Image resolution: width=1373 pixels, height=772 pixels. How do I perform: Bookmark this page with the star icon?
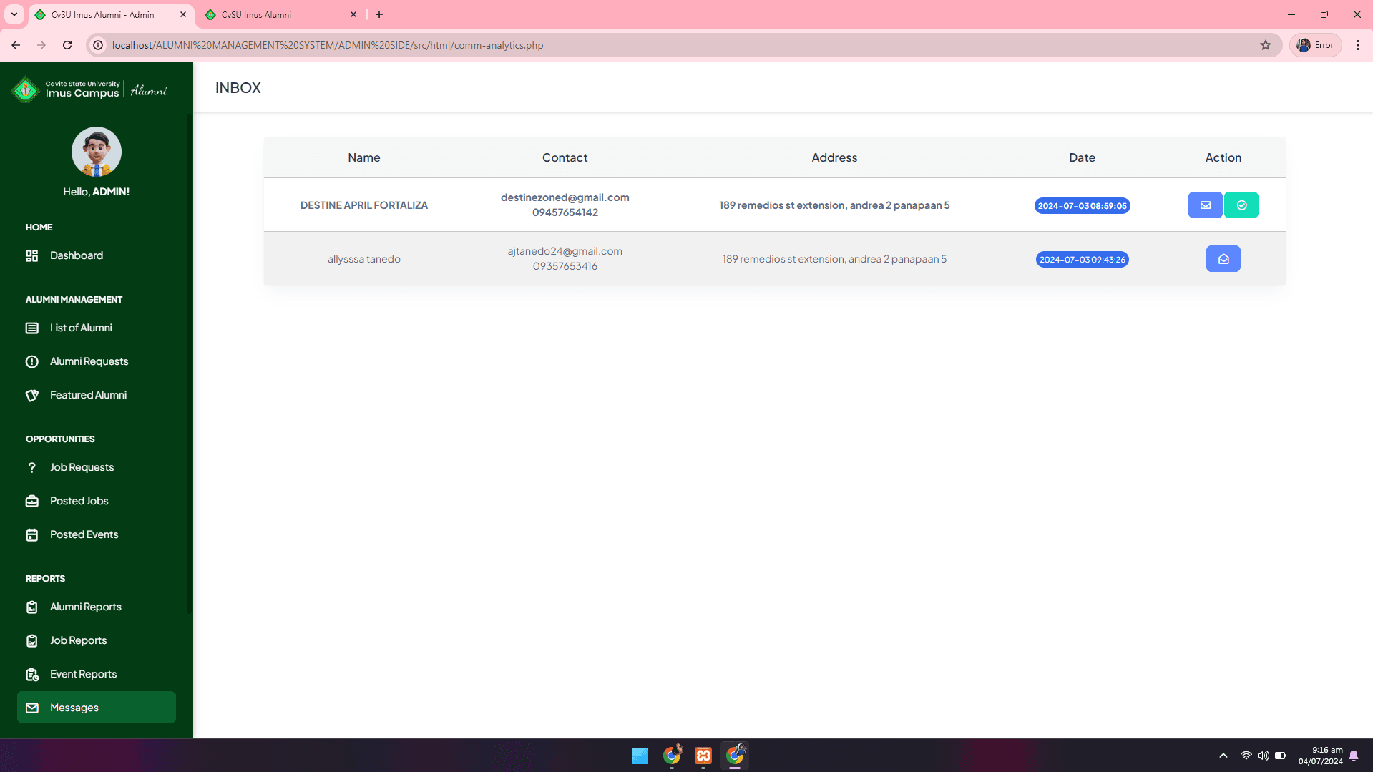click(x=1266, y=45)
